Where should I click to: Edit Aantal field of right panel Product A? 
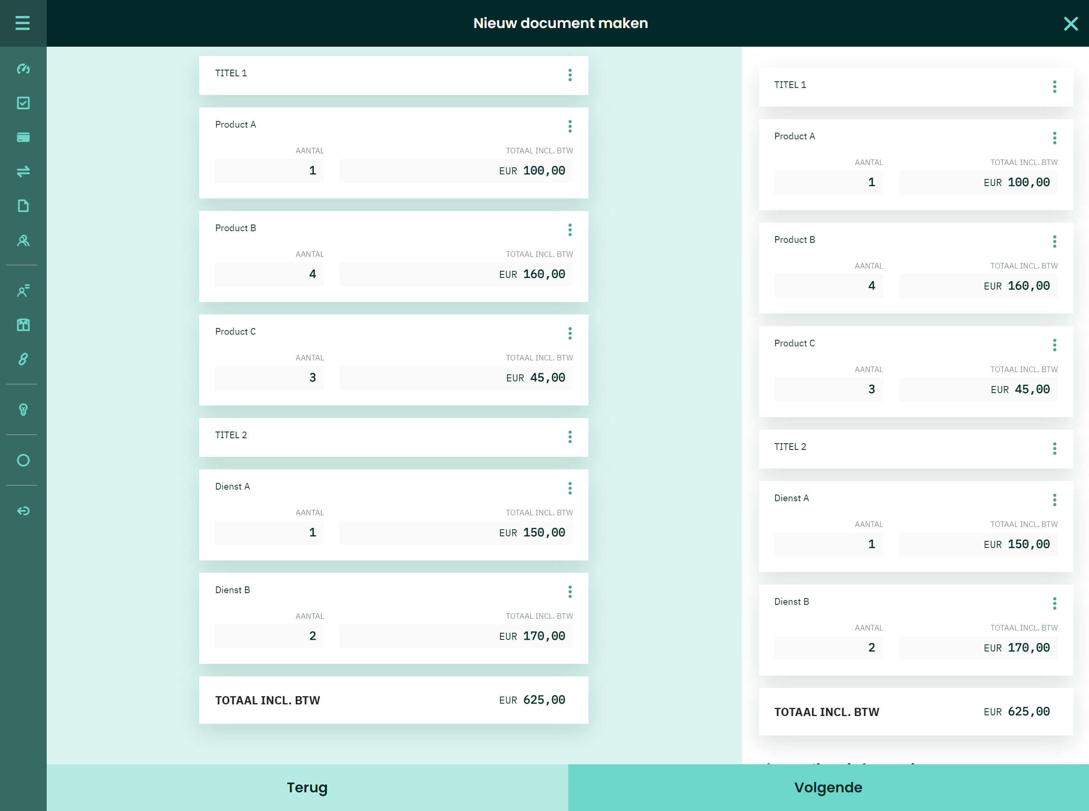(x=829, y=183)
